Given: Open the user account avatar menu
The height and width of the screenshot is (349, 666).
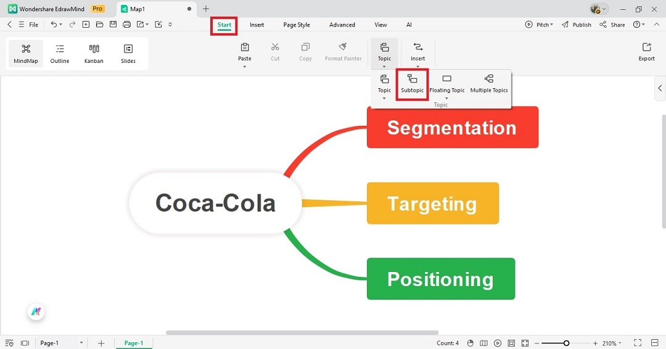Looking at the screenshot, I should pyautogui.click(x=599, y=9).
